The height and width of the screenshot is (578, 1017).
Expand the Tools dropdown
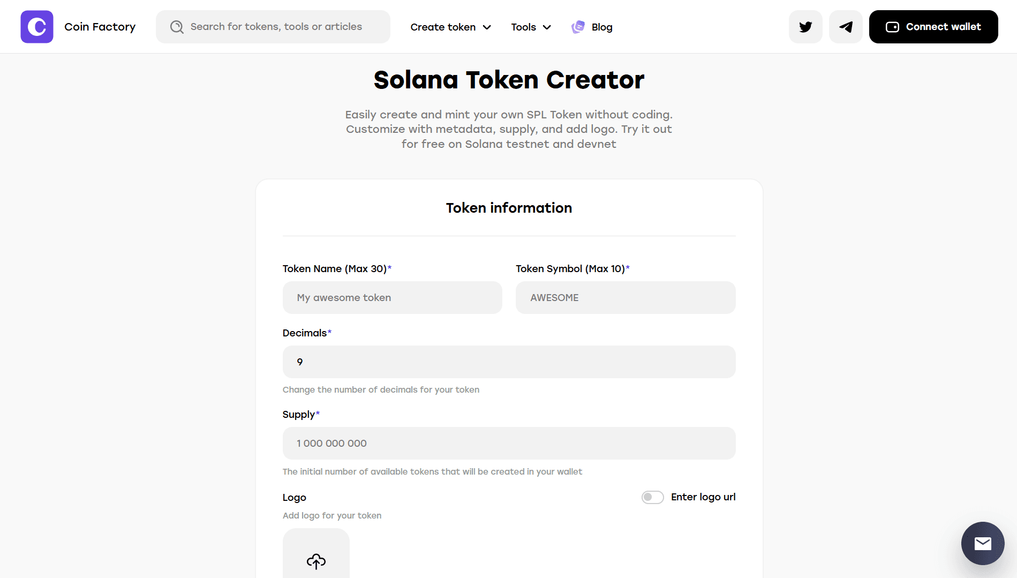[x=530, y=27]
